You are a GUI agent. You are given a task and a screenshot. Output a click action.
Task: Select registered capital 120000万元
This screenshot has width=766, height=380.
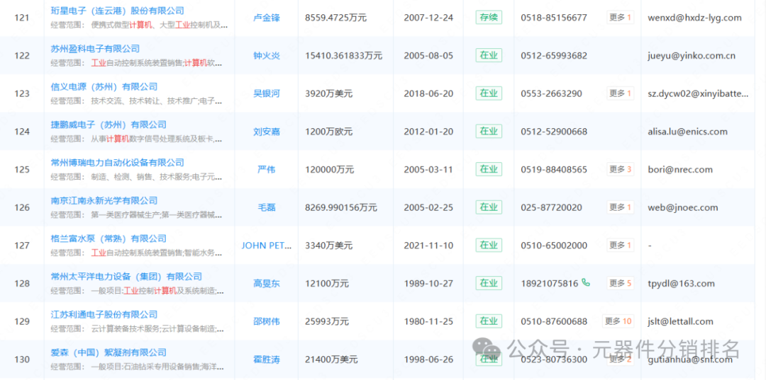coord(330,170)
